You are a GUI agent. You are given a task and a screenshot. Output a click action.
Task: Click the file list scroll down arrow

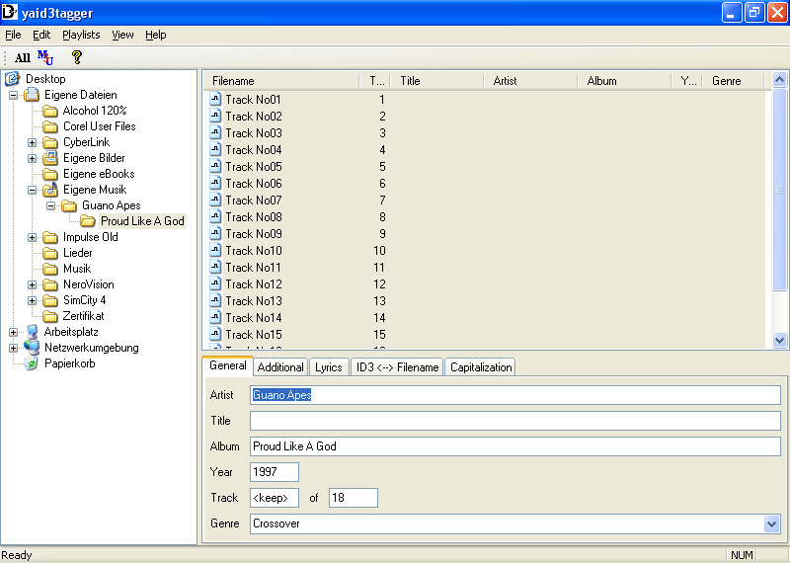(x=779, y=339)
